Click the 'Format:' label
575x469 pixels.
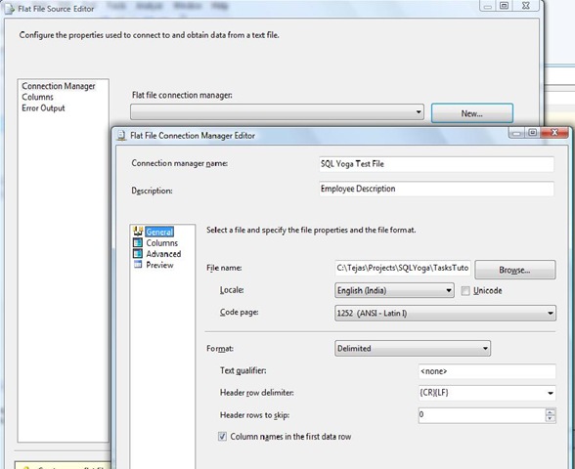click(220, 349)
